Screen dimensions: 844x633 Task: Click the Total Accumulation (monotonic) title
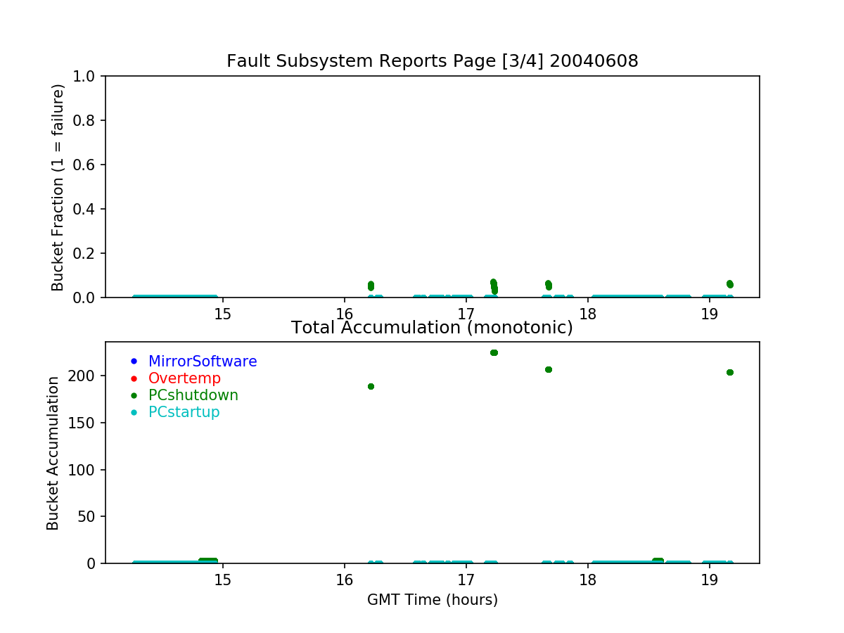[x=432, y=328]
